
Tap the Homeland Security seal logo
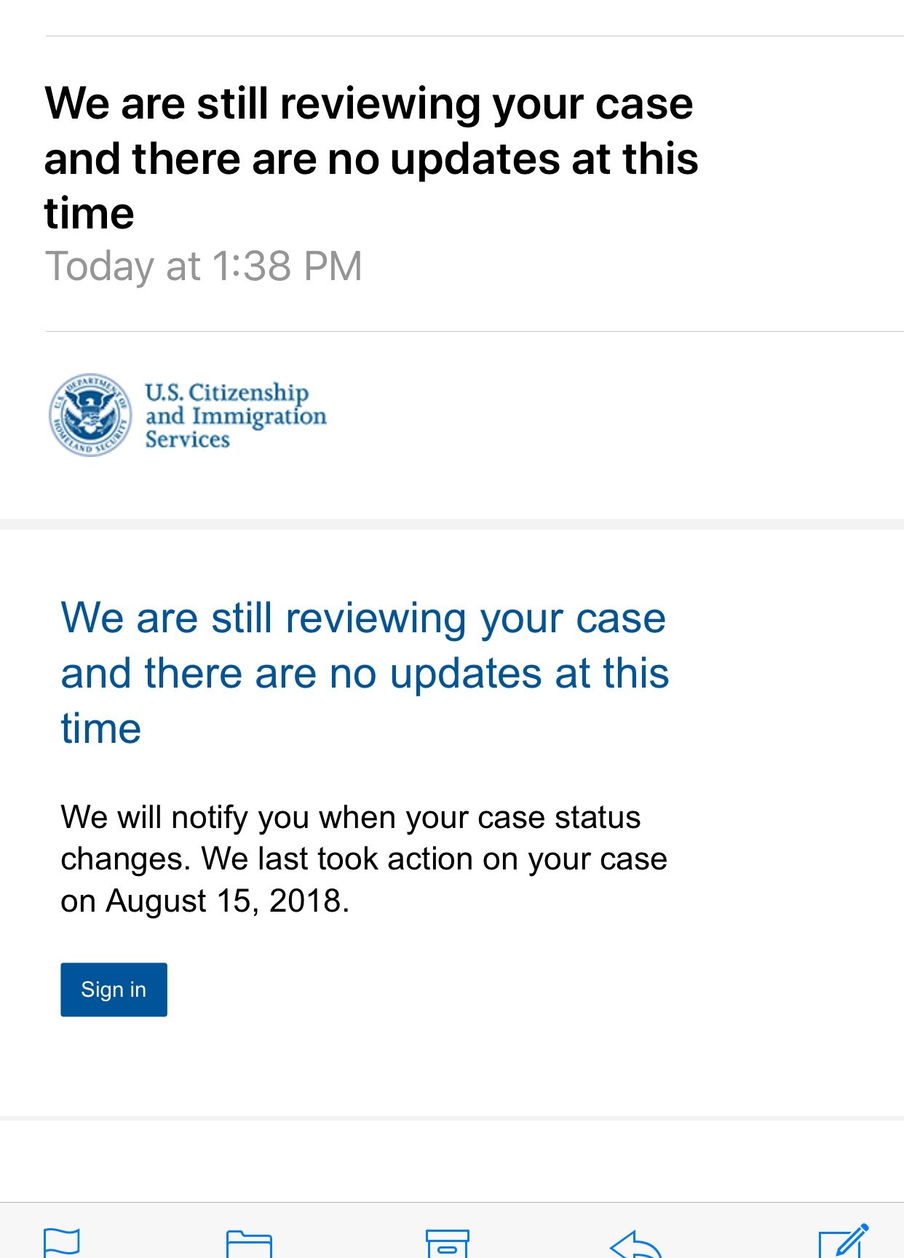90,415
